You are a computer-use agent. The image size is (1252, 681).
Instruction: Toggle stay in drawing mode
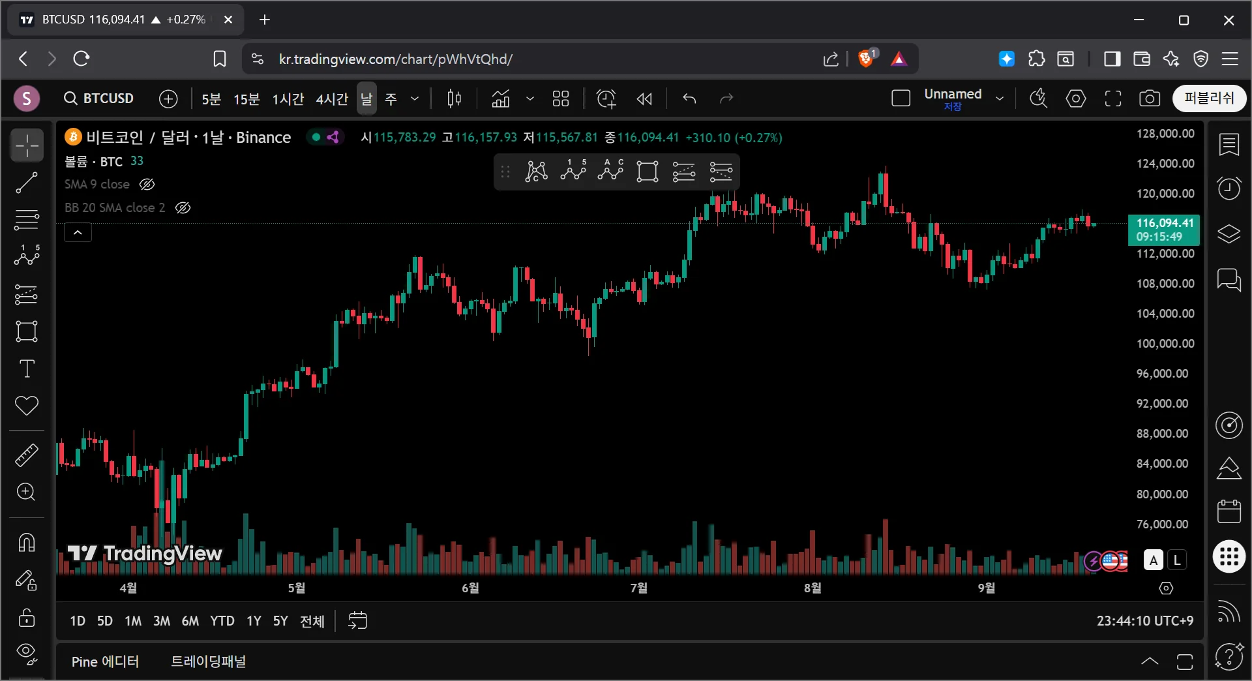click(27, 580)
